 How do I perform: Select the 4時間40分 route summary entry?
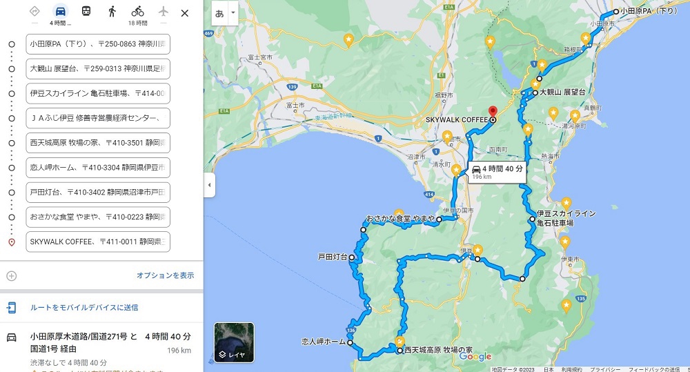[x=101, y=348]
